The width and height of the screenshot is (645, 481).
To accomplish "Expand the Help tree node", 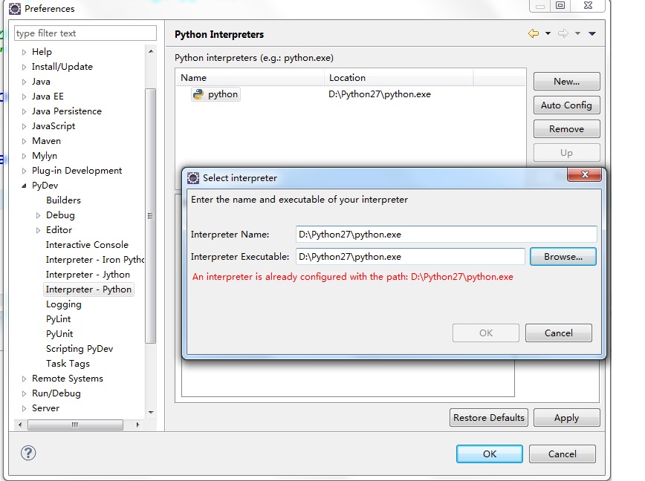I will point(25,52).
